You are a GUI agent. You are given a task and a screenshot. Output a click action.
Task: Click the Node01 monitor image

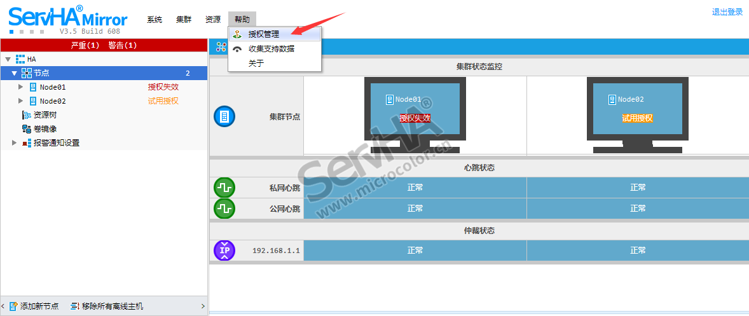coord(415,114)
